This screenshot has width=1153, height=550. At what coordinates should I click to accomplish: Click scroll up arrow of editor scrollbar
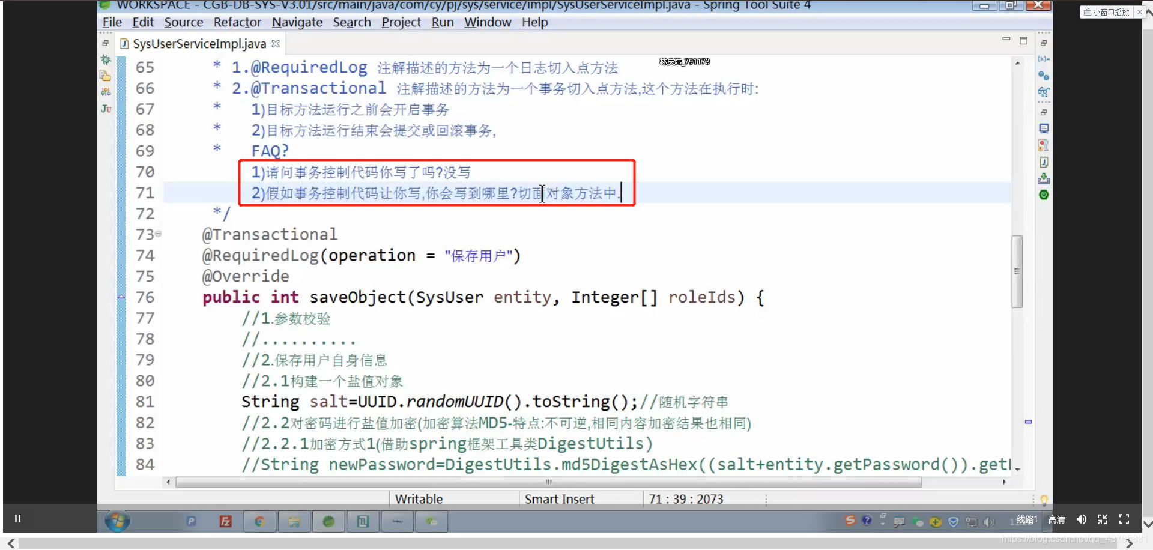pyautogui.click(x=1017, y=62)
